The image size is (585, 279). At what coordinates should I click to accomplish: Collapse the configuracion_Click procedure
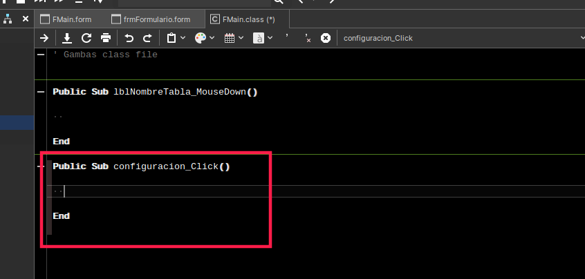coord(41,166)
